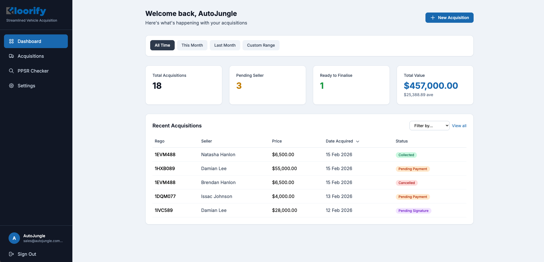Toggle the Last Month filter

(x=225, y=45)
